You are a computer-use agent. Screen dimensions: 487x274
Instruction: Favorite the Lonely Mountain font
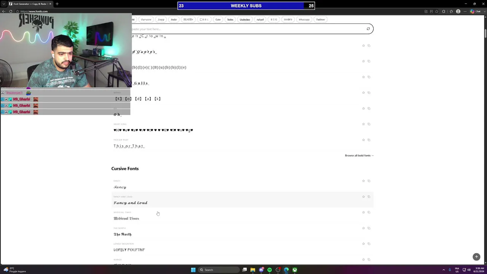click(363, 244)
